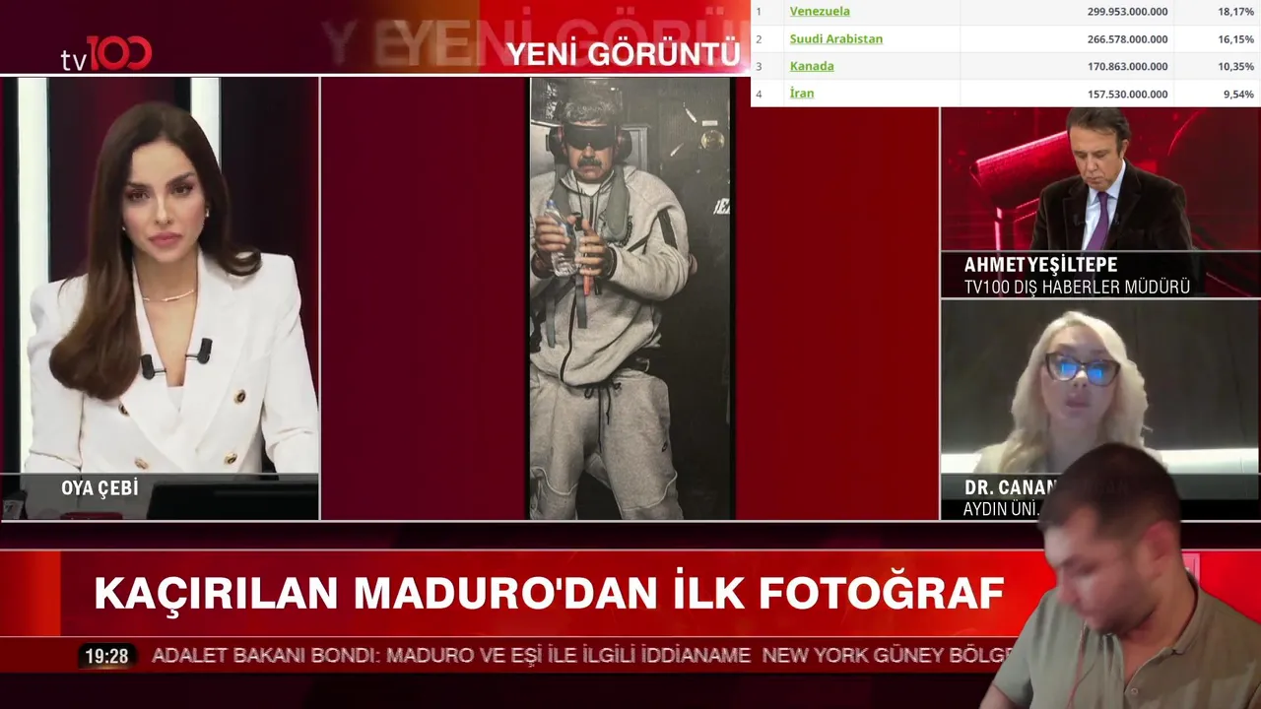Image resolution: width=1261 pixels, height=709 pixels.
Task: Click the AHMET YEŞİLTEPE name caption
Action: [1040, 265]
